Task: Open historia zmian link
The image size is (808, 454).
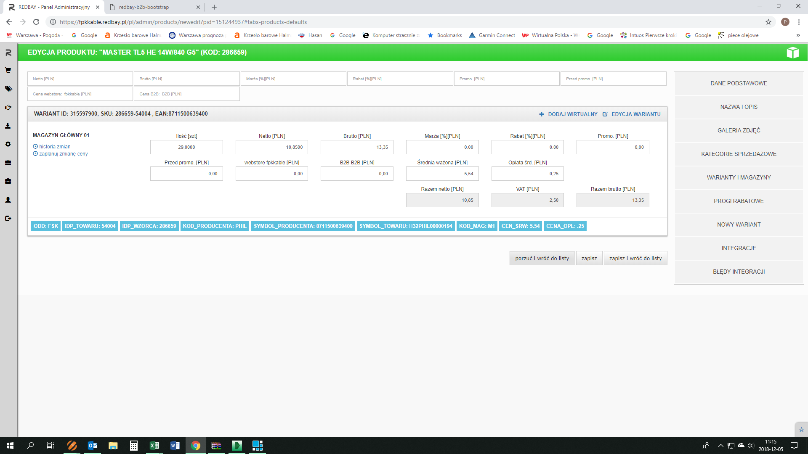Action: point(55,147)
